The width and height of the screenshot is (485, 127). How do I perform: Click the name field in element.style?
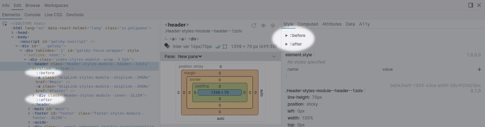click(333, 69)
